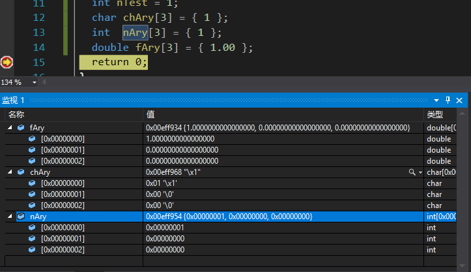Open Watch 1 window options dropdown arrow
Viewport: 471px width, 272px height.
pos(436,100)
